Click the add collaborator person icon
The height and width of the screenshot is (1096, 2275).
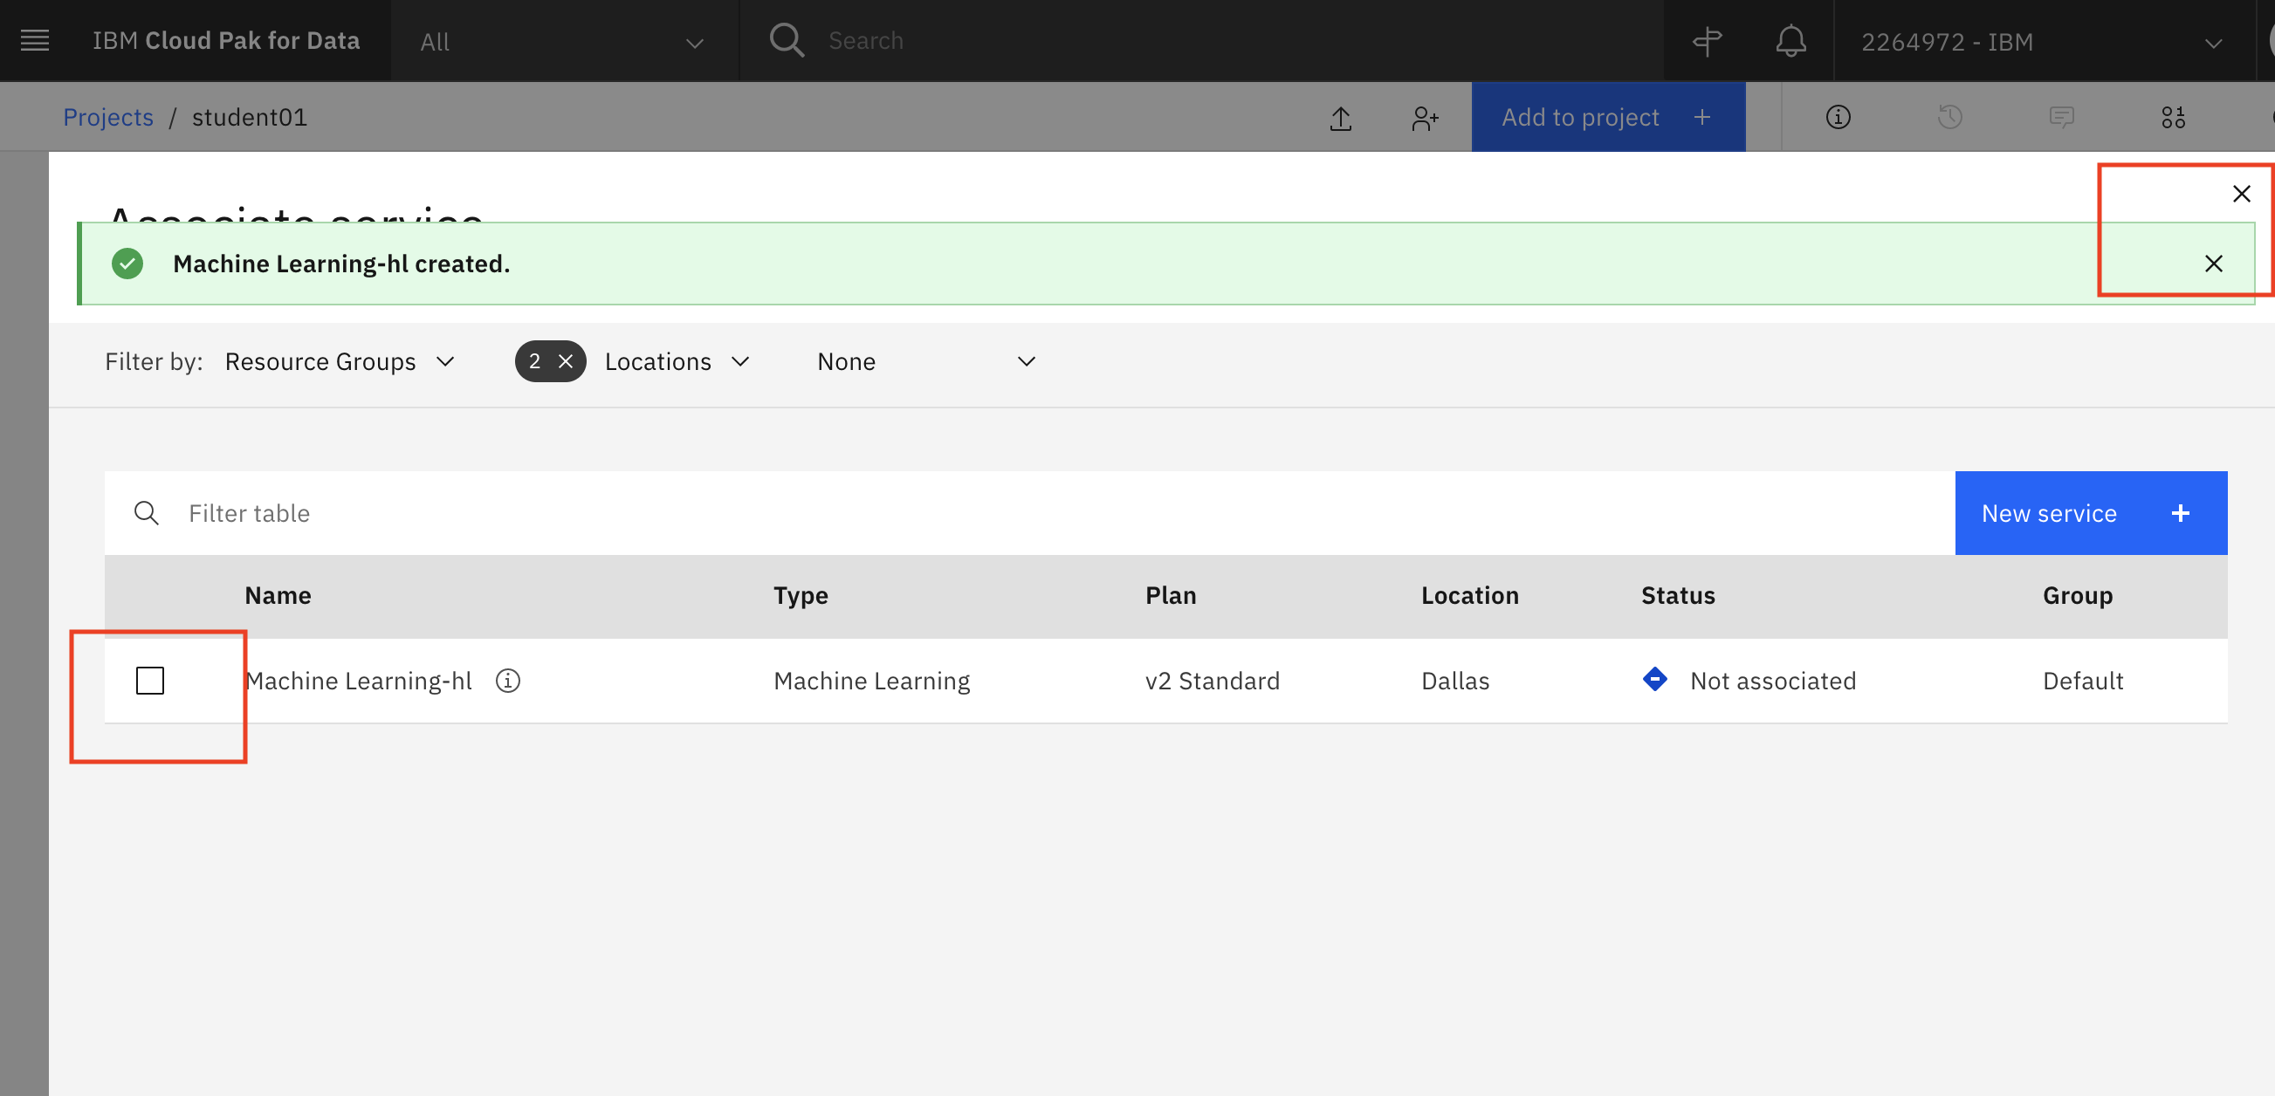(x=1423, y=118)
